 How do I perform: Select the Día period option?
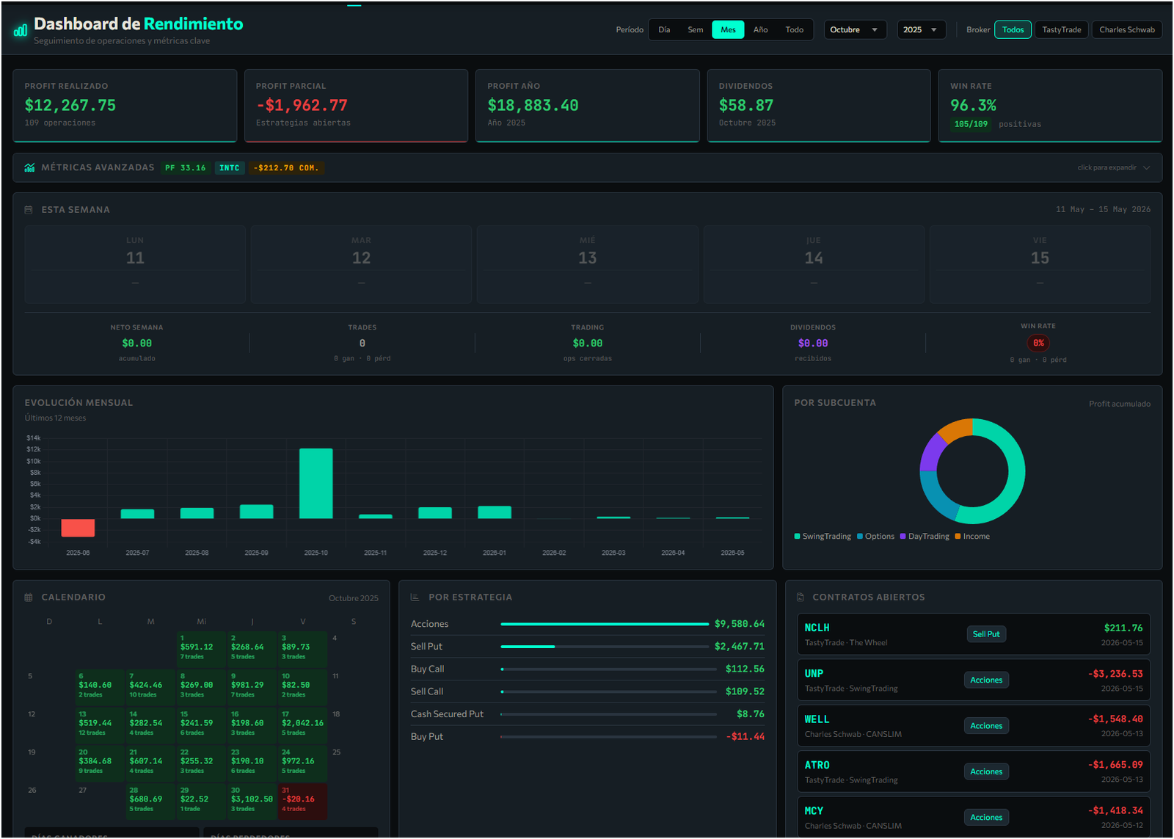[664, 30]
